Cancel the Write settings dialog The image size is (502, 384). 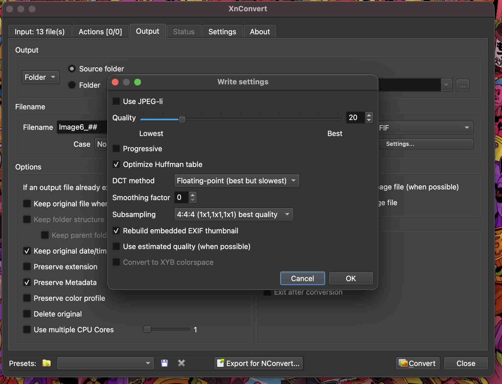coord(302,278)
